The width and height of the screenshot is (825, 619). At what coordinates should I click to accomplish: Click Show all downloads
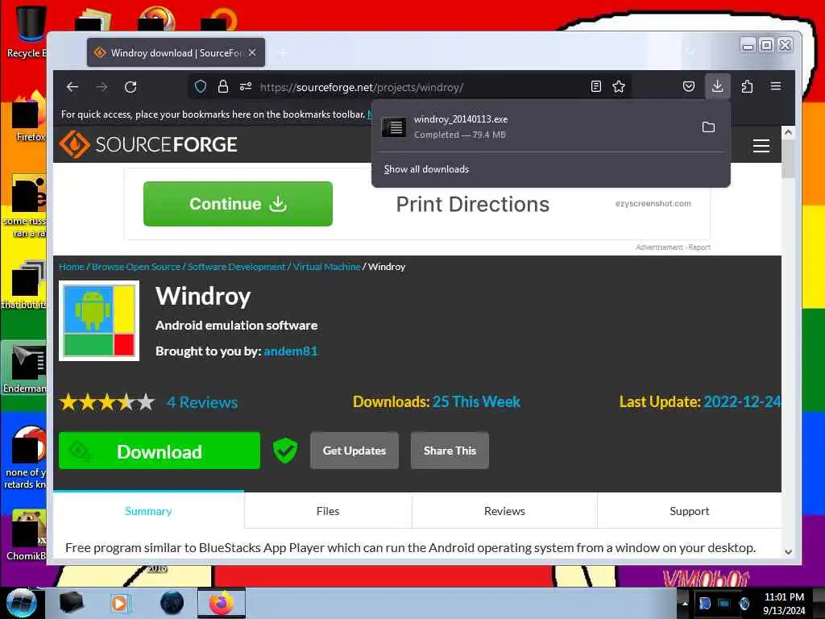point(426,169)
